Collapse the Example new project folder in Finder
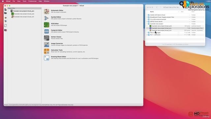 tap(147, 24)
